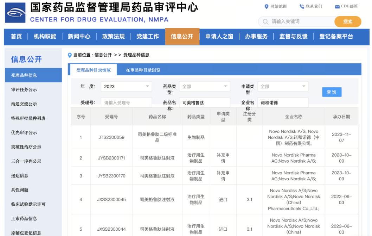Click 受理品种信息 in the breadcrumb
Viewport: 372px width, 236px height.
136,55
